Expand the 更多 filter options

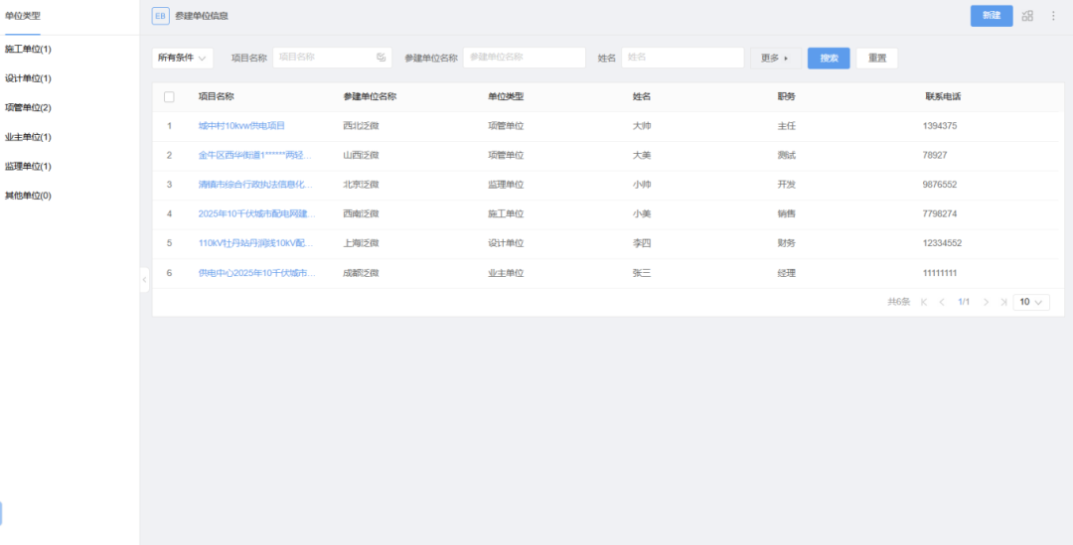(x=775, y=59)
